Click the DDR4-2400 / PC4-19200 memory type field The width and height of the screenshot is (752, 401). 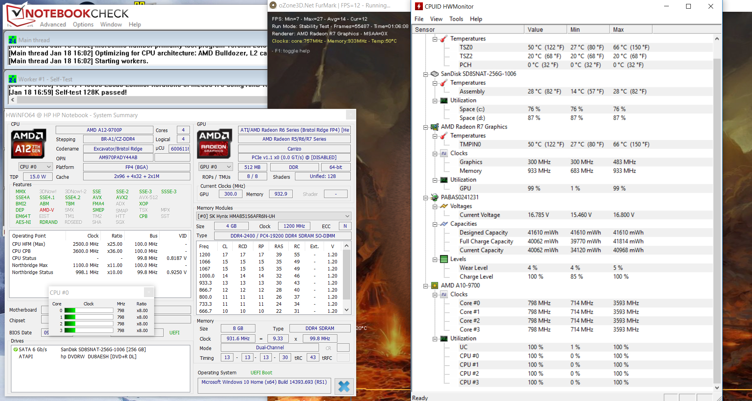pyautogui.click(x=282, y=236)
